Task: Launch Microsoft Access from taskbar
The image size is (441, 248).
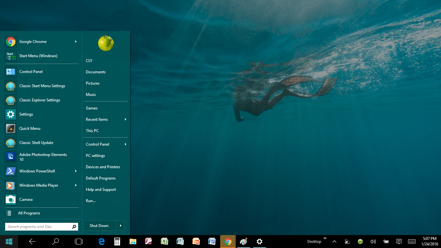Action: point(149,242)
